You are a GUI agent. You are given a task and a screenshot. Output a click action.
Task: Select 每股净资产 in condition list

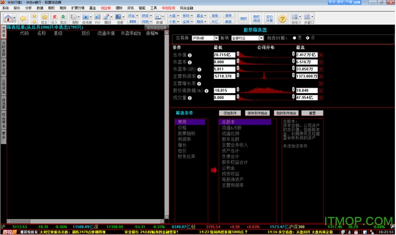[232, 180]
